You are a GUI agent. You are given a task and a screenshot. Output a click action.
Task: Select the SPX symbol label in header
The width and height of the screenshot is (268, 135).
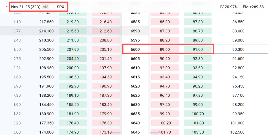[x=61, y=7]
